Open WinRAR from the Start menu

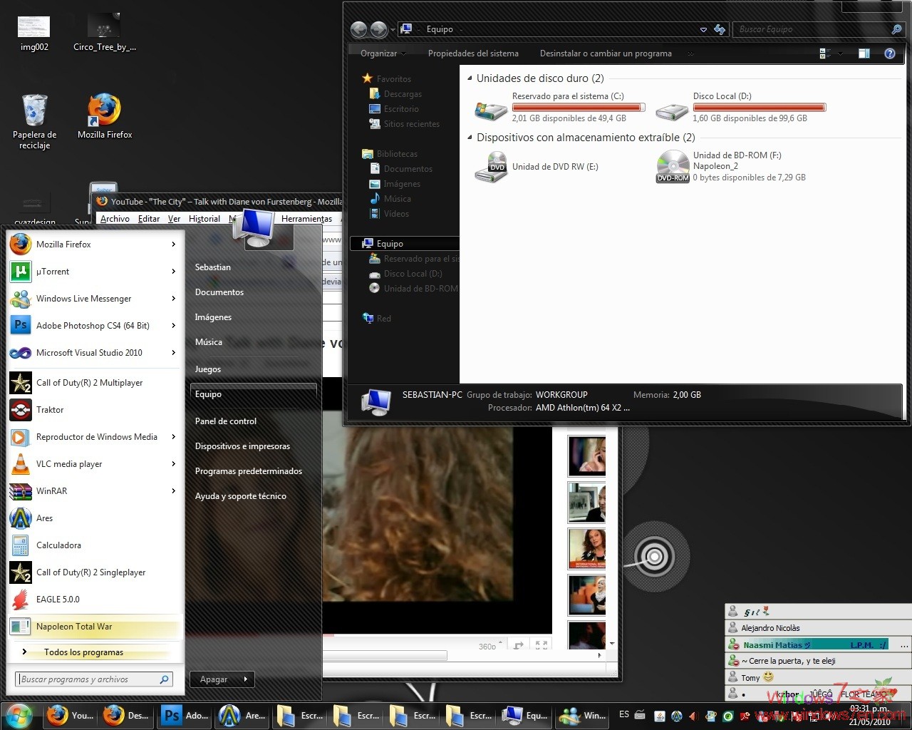(x=51, y=491)
